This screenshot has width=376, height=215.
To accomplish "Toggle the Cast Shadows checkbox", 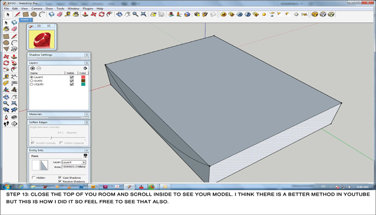I will (60, 177).
